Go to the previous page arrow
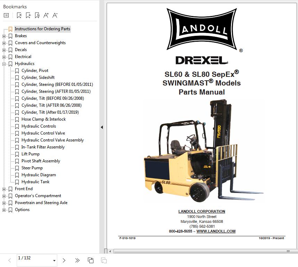Image resolution: width=298 pixels, height=267 pixels. (10, 260)
